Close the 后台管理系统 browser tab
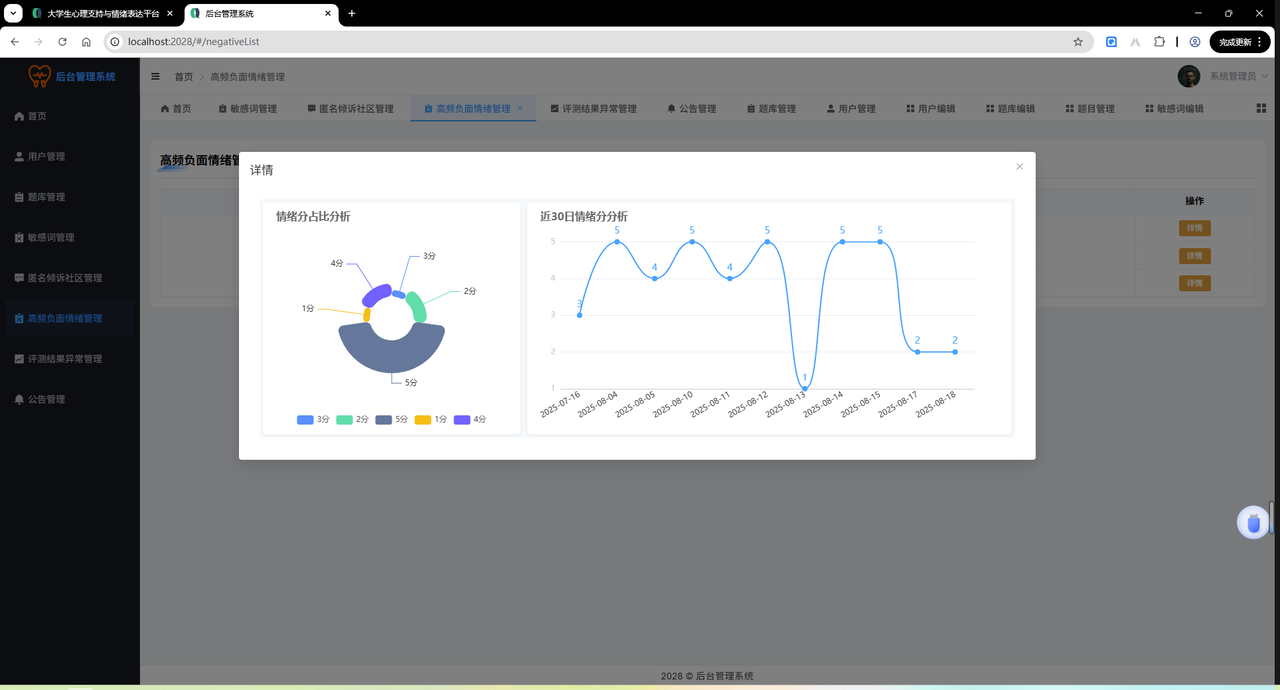This screenshot has height=690, width=1280. (328, 13)
